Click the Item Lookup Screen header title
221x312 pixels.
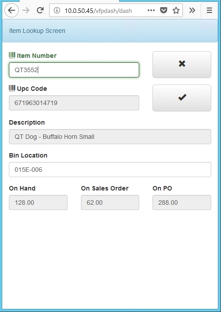coord(37,31)
